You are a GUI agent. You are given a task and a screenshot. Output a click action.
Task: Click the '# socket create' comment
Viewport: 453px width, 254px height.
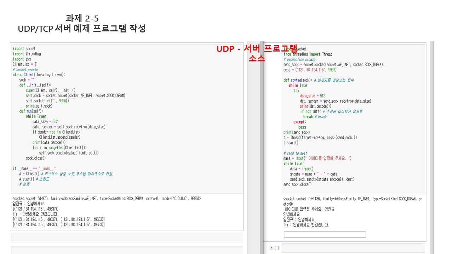25,69
